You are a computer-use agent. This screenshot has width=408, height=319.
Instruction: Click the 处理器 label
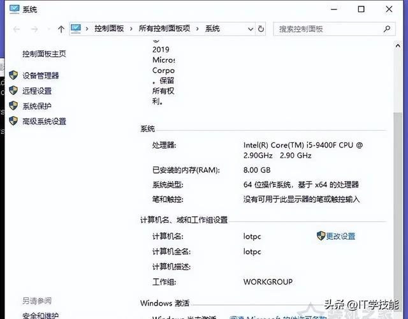coord(164,145)
